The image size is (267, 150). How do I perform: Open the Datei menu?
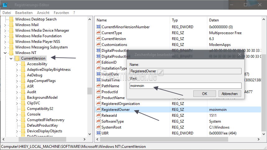[x=7, y=13]
